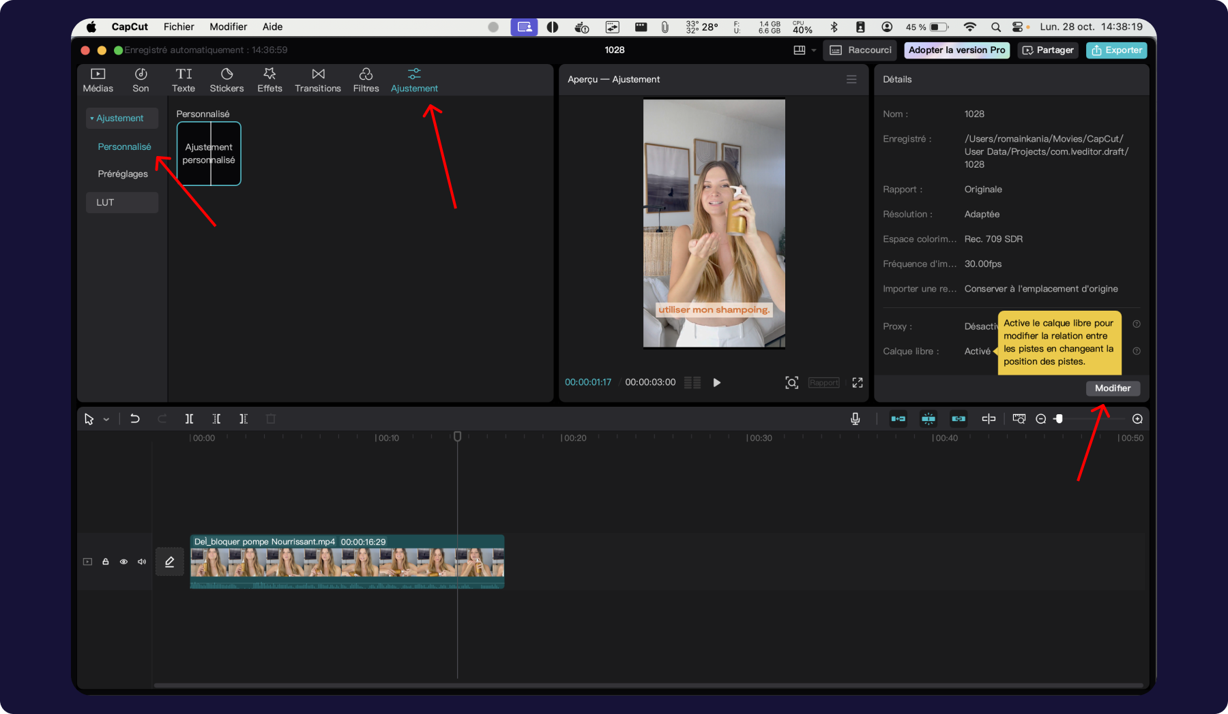Open the Stickers panel
Viewport: 1228px width, 714px height.
(x=226, y=80)
